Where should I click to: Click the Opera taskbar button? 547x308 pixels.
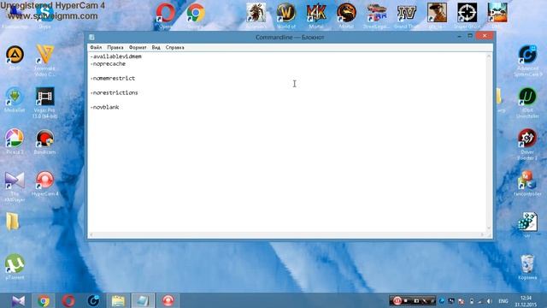(68, 300)
